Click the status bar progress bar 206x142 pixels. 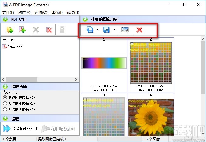tap(120, 139)
